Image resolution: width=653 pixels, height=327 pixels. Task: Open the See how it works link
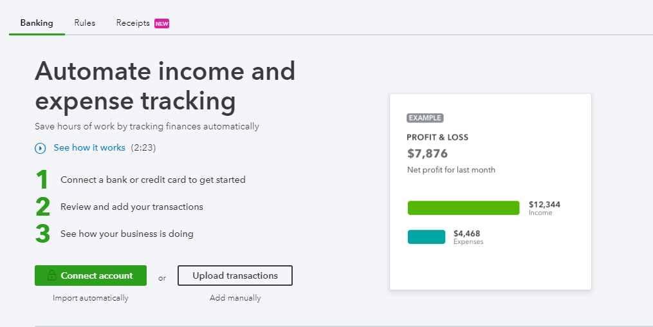pyautogui.click(x=89, y=148)
